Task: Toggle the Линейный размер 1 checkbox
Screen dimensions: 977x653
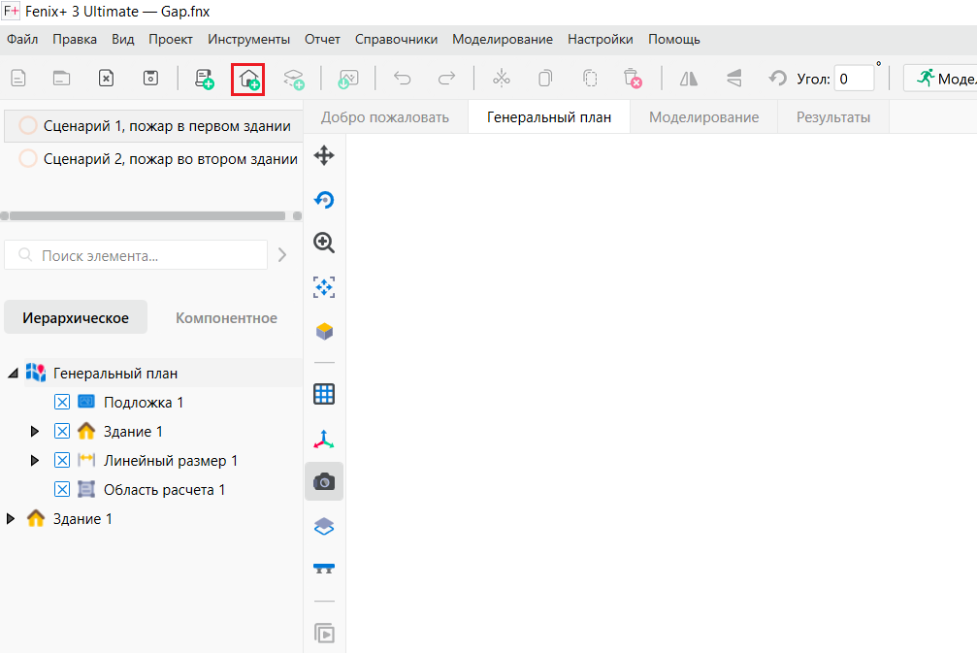Action: pos(62,461)
